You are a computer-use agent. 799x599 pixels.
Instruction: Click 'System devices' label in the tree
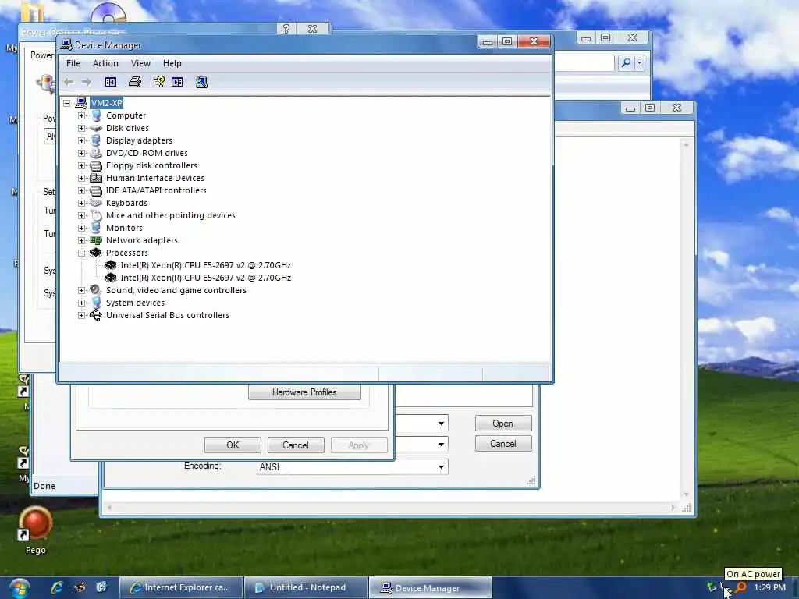(135, 303)
